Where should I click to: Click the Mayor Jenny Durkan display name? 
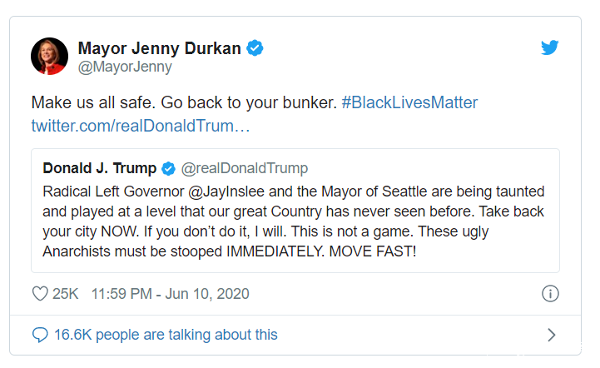click(x=159, y=48)
